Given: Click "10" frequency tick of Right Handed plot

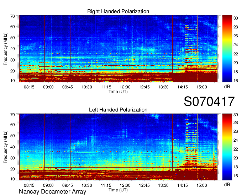Looking at the screenshot, I should pos(12,81).
